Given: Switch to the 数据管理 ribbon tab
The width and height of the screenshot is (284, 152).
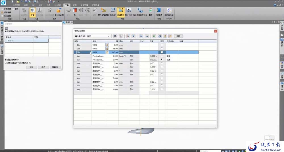Looking at the screenshot, I should click(84, 5).
